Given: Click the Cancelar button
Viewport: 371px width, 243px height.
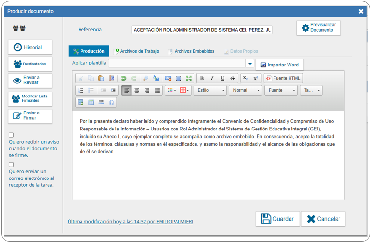Looking at the screenshot, I should (323, 219).
